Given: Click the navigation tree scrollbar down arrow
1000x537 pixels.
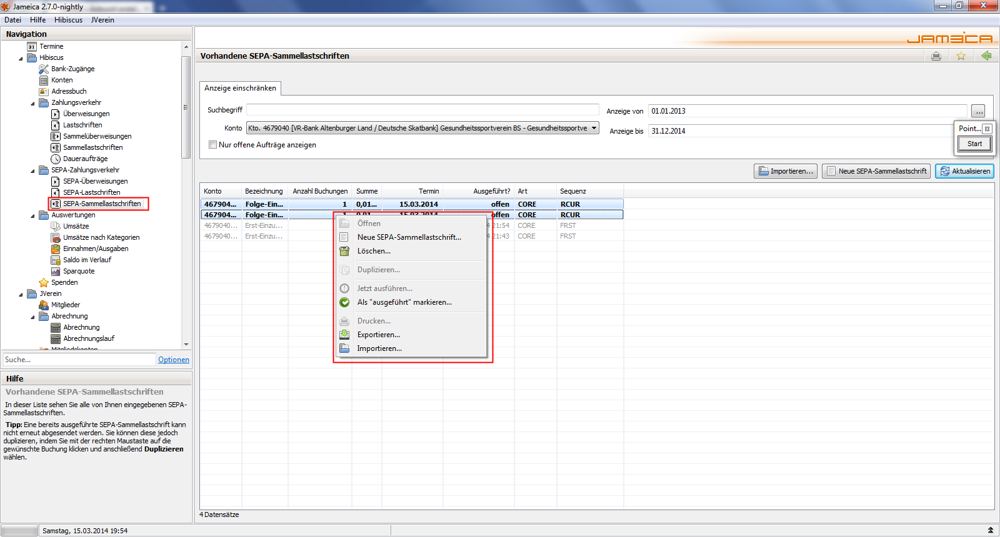Looking at the screenshot, I should coord(186,344).
